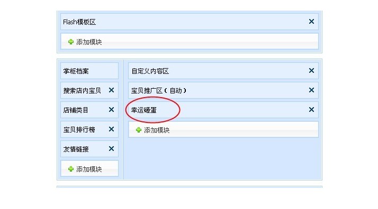
Task: Remove the 友情链接 module with X
Action: (111, 149)
